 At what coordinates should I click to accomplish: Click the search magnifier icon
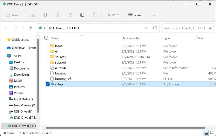point(210,28)
